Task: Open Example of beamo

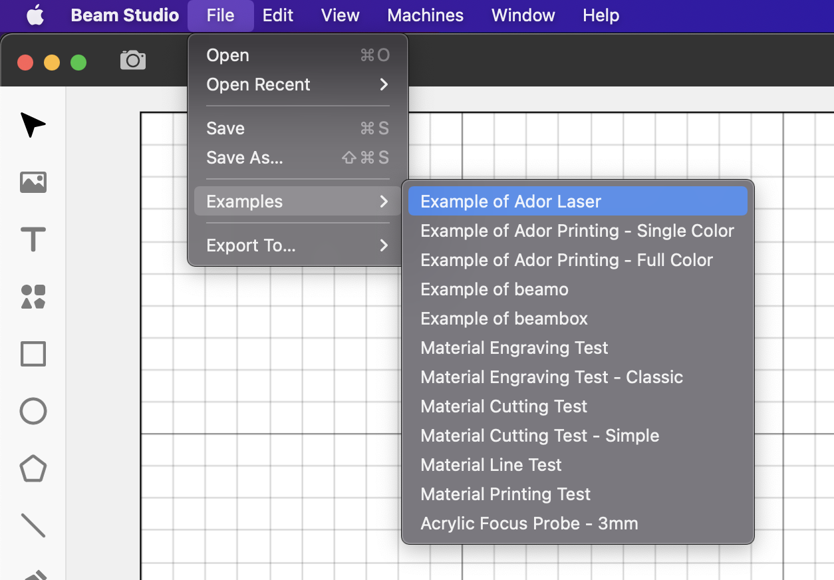Action: [578, 289]
